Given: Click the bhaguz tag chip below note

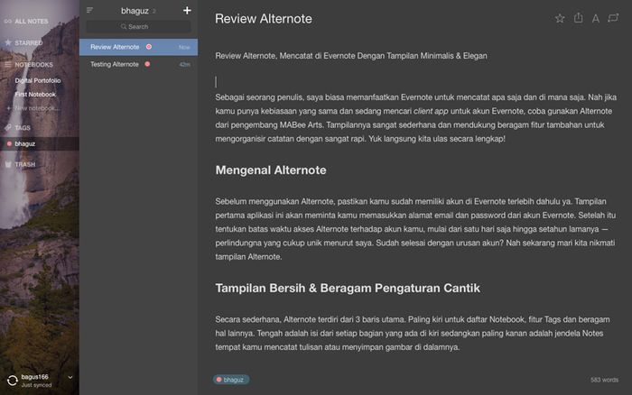Looking at the screenshot, I should coord(231,380).
